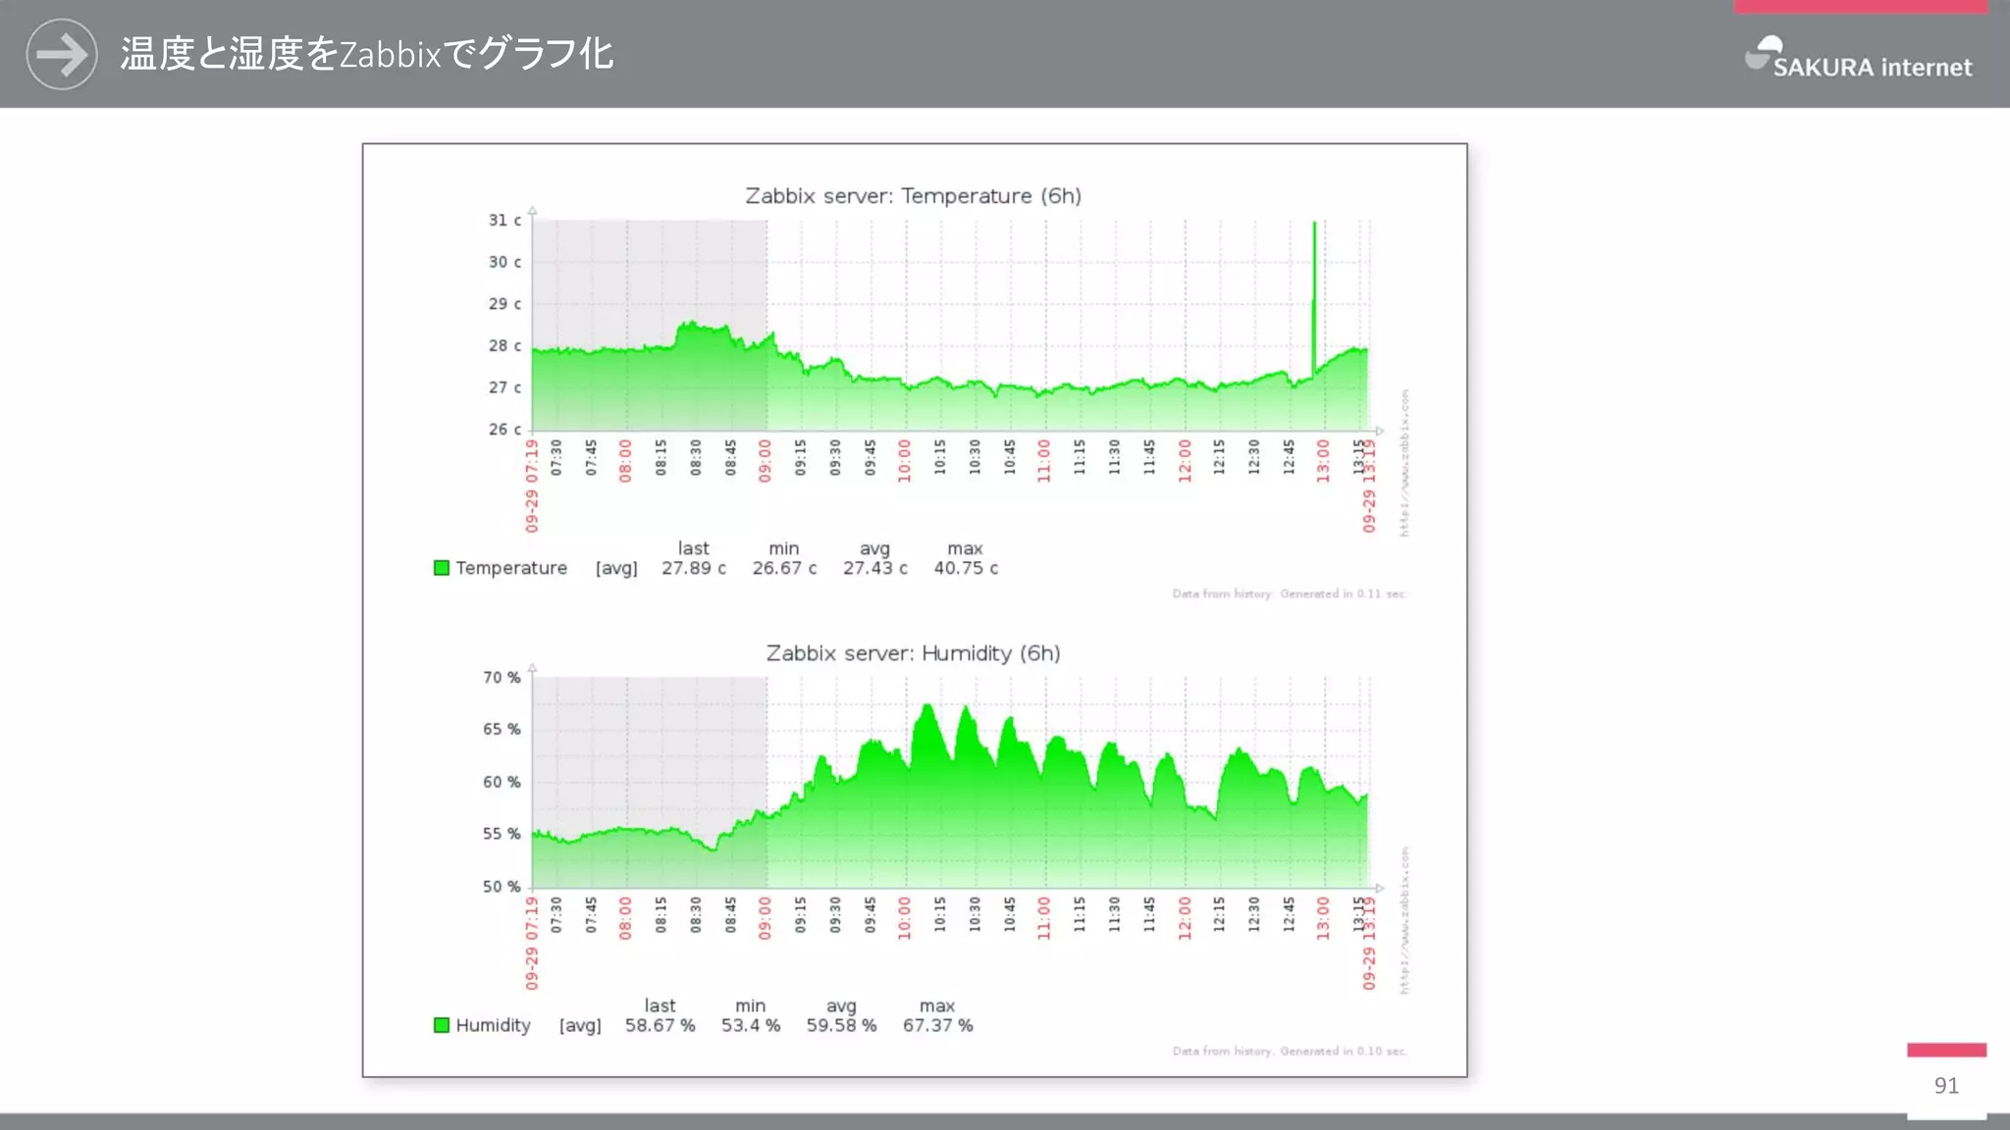Click the arrow circle icon in header

62,55
